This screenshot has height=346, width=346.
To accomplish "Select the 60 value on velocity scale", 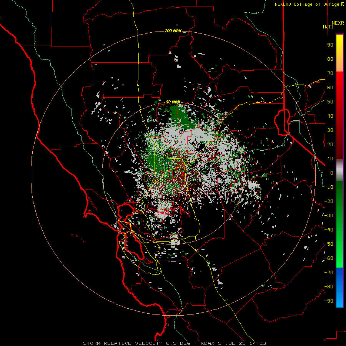I will (330, 88).
